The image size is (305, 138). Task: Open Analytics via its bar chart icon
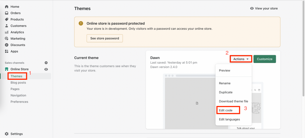[x=7, y=32]
